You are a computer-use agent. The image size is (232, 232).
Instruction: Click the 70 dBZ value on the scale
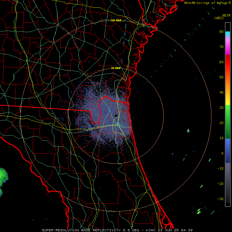[221, 47]
